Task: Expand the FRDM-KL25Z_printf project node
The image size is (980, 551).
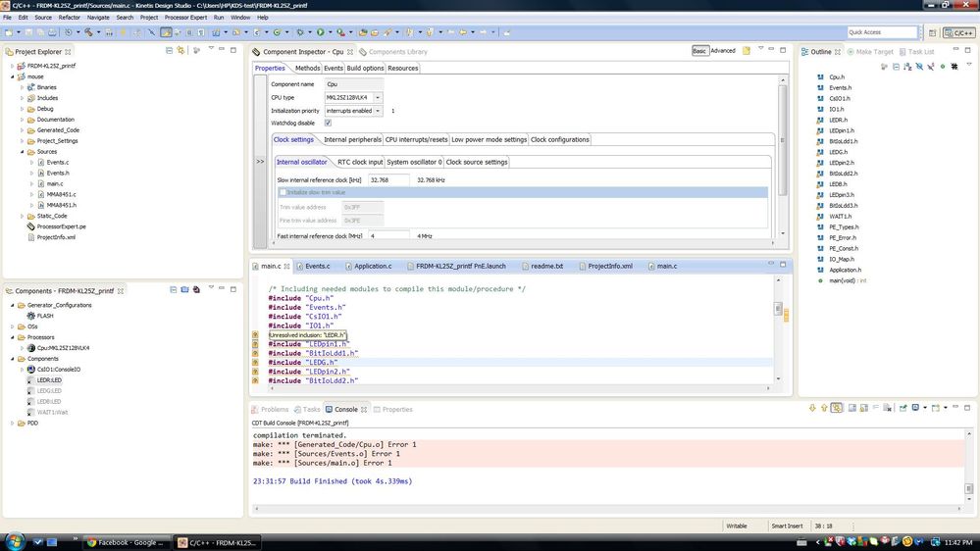Action: [13, 66]
